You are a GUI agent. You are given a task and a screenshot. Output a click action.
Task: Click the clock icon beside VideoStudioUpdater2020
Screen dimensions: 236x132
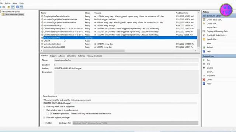(x=42, y=47)
